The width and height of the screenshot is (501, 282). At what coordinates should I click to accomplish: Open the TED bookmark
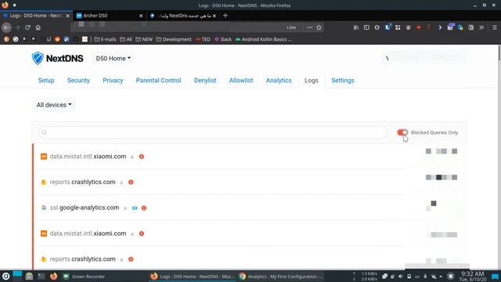pos(203,39)
